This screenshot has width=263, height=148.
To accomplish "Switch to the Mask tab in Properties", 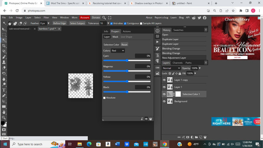I will tap(115, 37).
